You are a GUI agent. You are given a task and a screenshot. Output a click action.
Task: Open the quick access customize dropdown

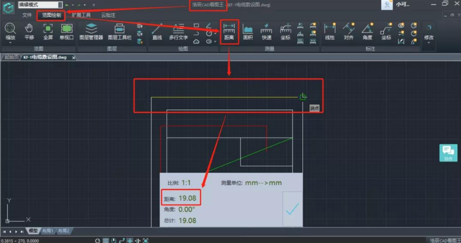point(93,5)
